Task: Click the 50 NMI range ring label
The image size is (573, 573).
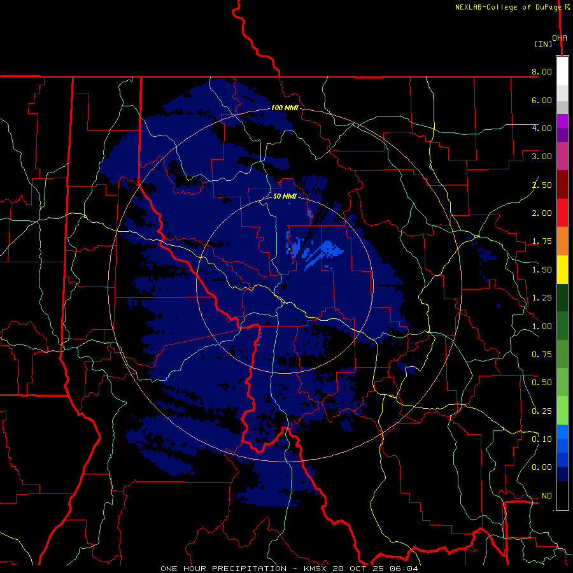Action: tap(285, 196)
